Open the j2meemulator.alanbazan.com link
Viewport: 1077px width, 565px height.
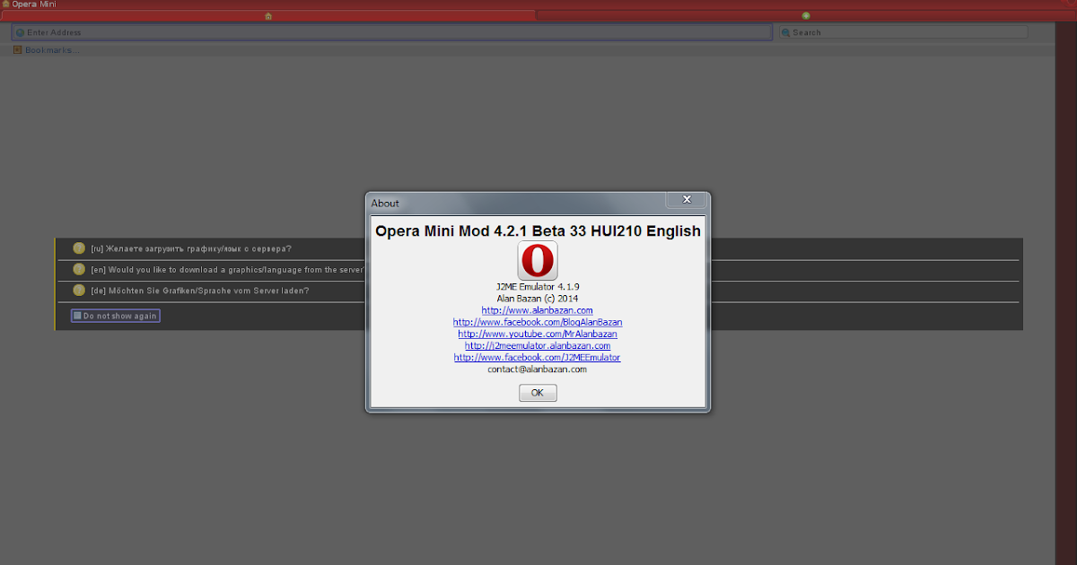point(537,345)
